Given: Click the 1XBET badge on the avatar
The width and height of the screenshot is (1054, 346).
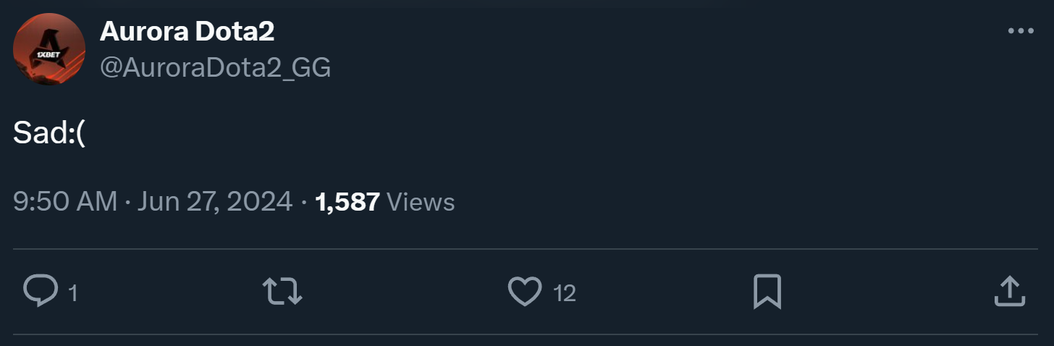Looking at the screenshot, I should 49,56.
